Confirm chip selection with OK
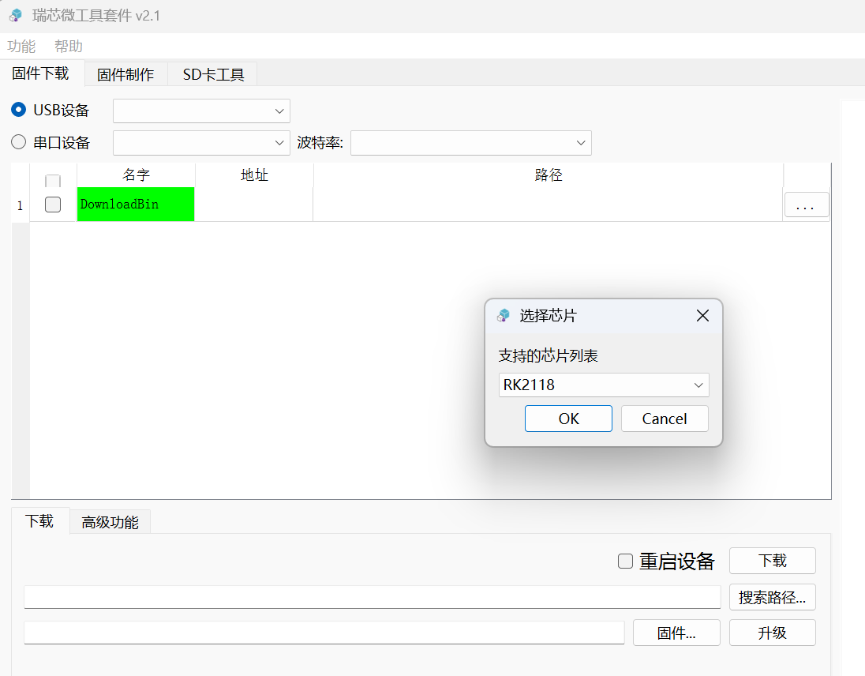Image resolution: width=865 pixels, height=676 pixels. tap(568, 419)
